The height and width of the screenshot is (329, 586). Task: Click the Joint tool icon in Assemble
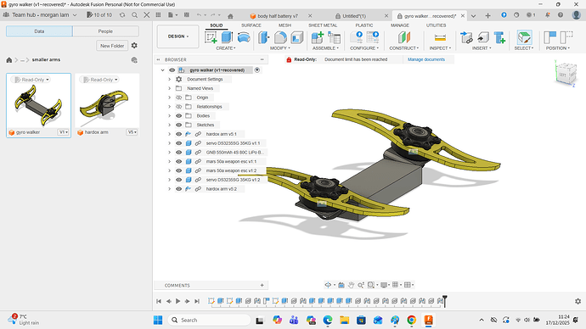pos(334,37)
